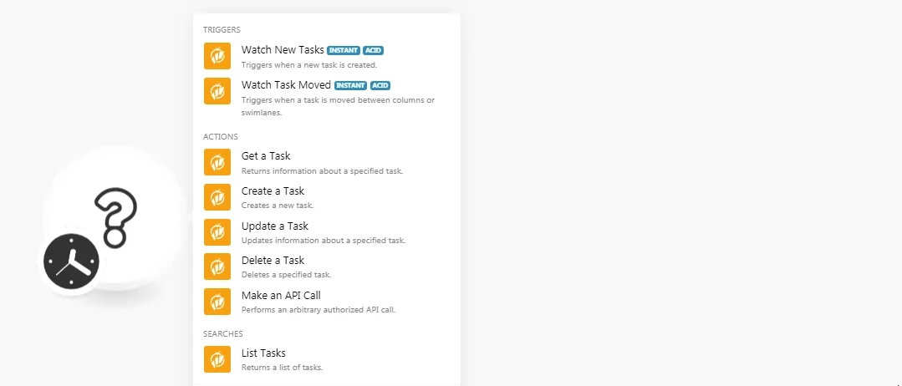Click the Watch New Tasks module icon
Screen dimensions: 902x386
pyautogui.click(x=217, y=56)
